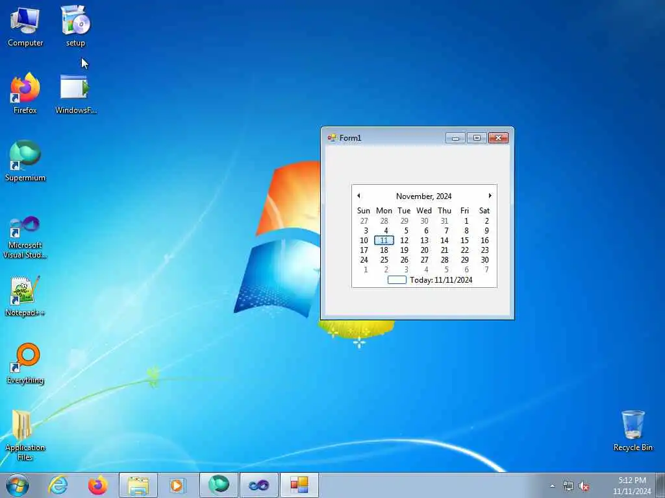Select the Notepad++ desktop shortcut
Viewport: 665px width, 498px height.
25,296
